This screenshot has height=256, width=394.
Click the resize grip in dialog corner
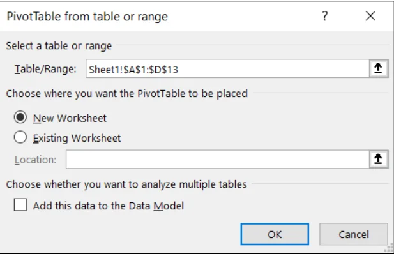(390, 251)
